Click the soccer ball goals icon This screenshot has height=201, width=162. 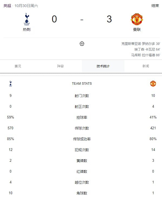(82, 44)
